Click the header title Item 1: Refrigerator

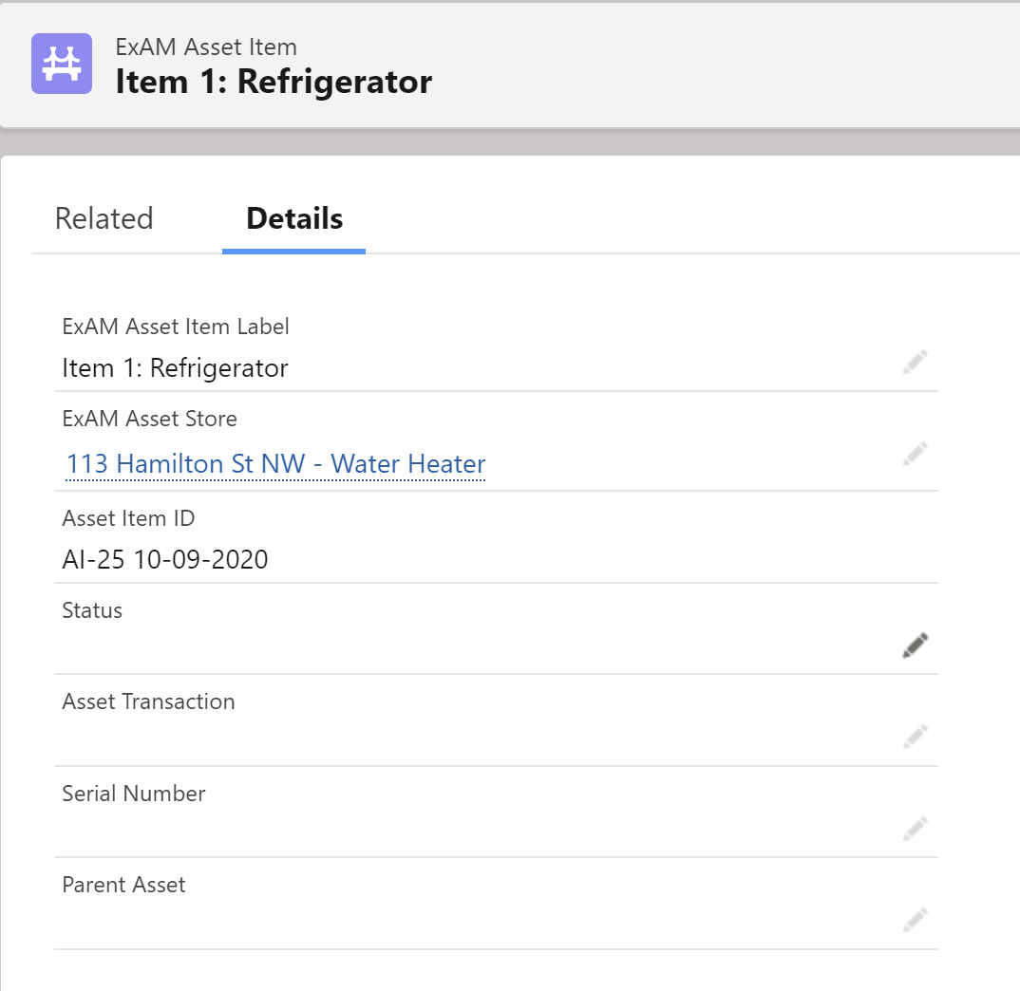pos(274,83)
